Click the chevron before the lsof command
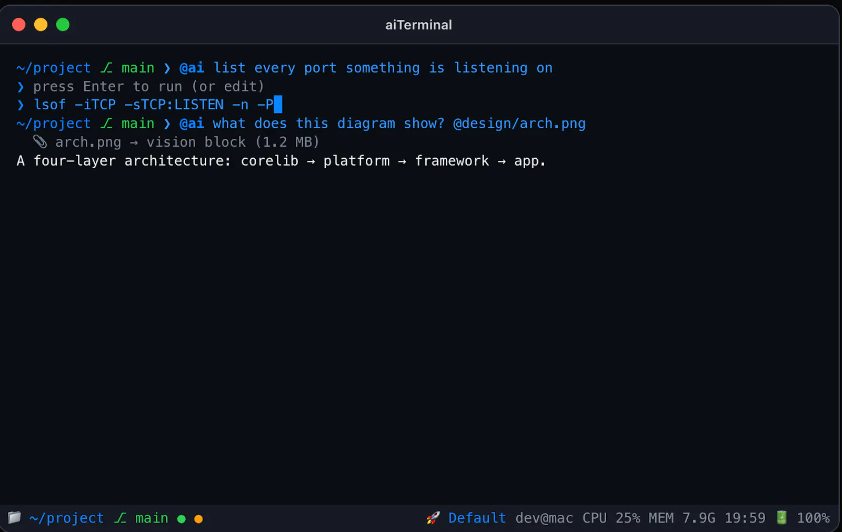The height and width of the screenshot is (532, 842). [21, 105]
